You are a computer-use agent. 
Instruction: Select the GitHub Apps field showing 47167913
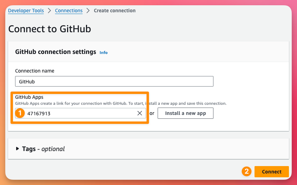point(80,113)
